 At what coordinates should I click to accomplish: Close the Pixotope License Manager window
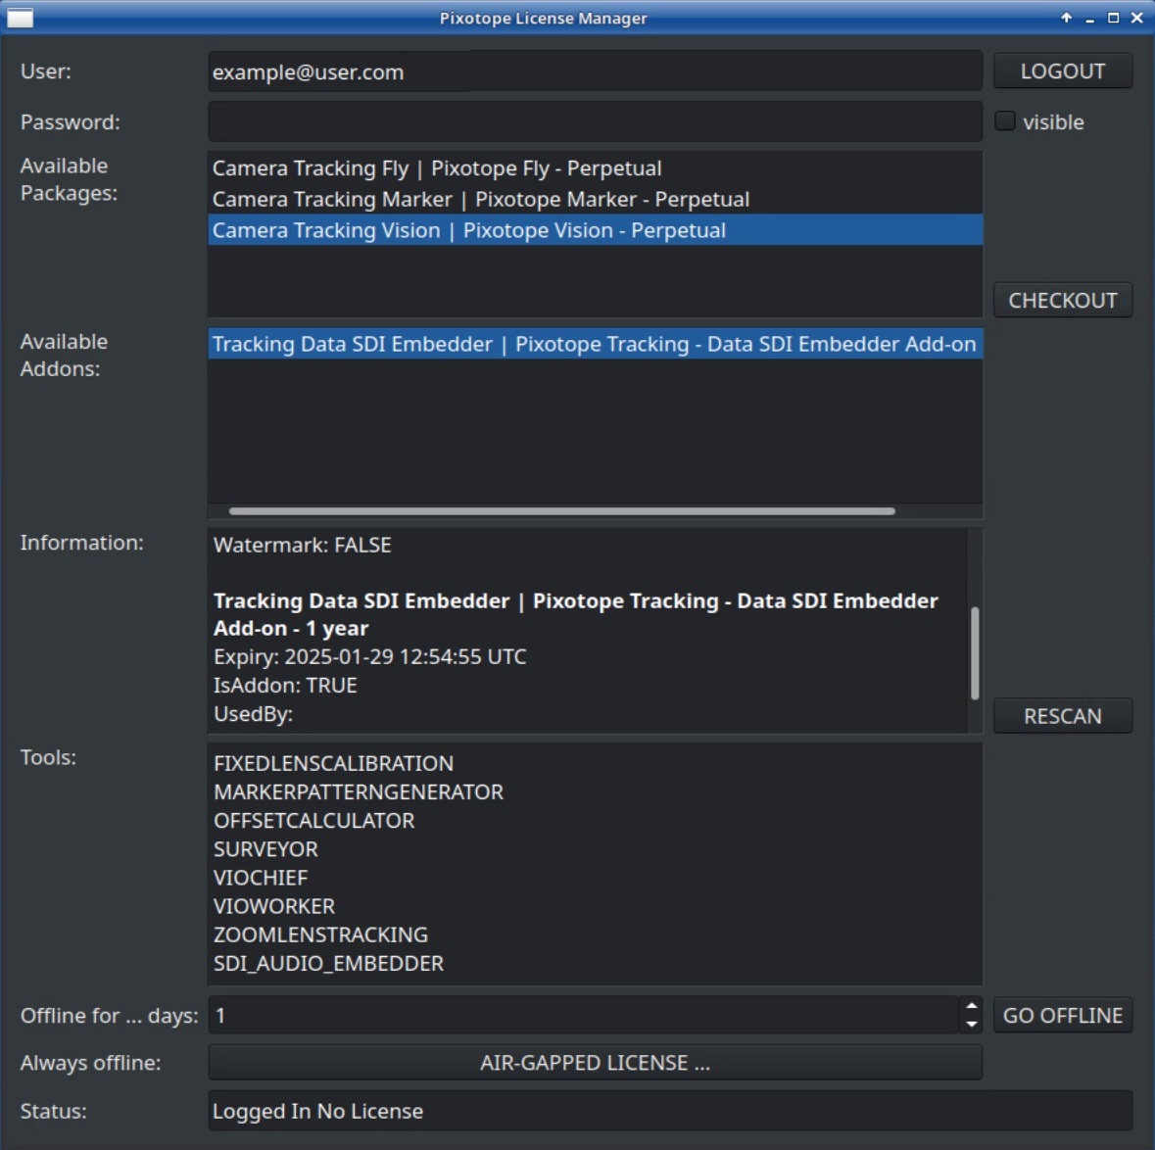1136,18
